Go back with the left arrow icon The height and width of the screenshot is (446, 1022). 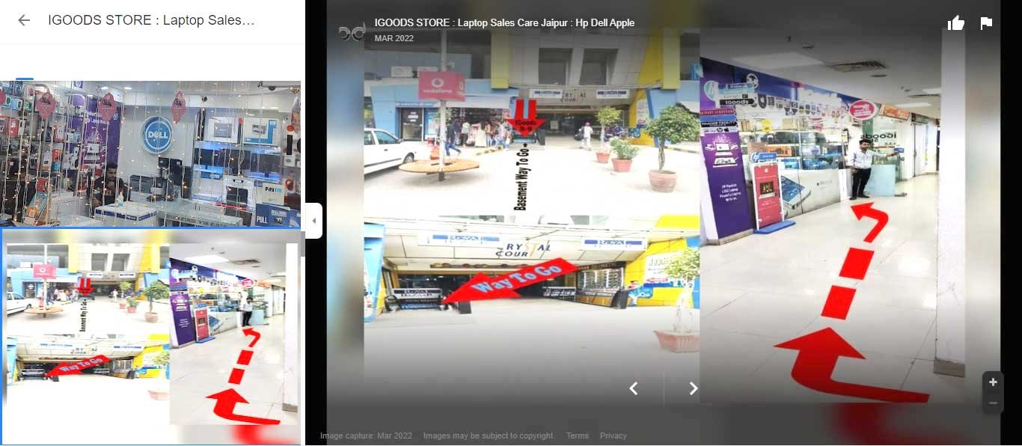tap(24, 20)
